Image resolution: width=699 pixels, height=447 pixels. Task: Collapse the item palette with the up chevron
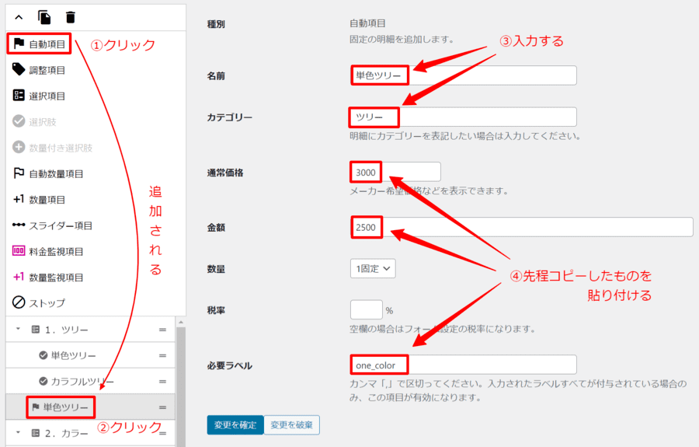[x=19, y=17]
